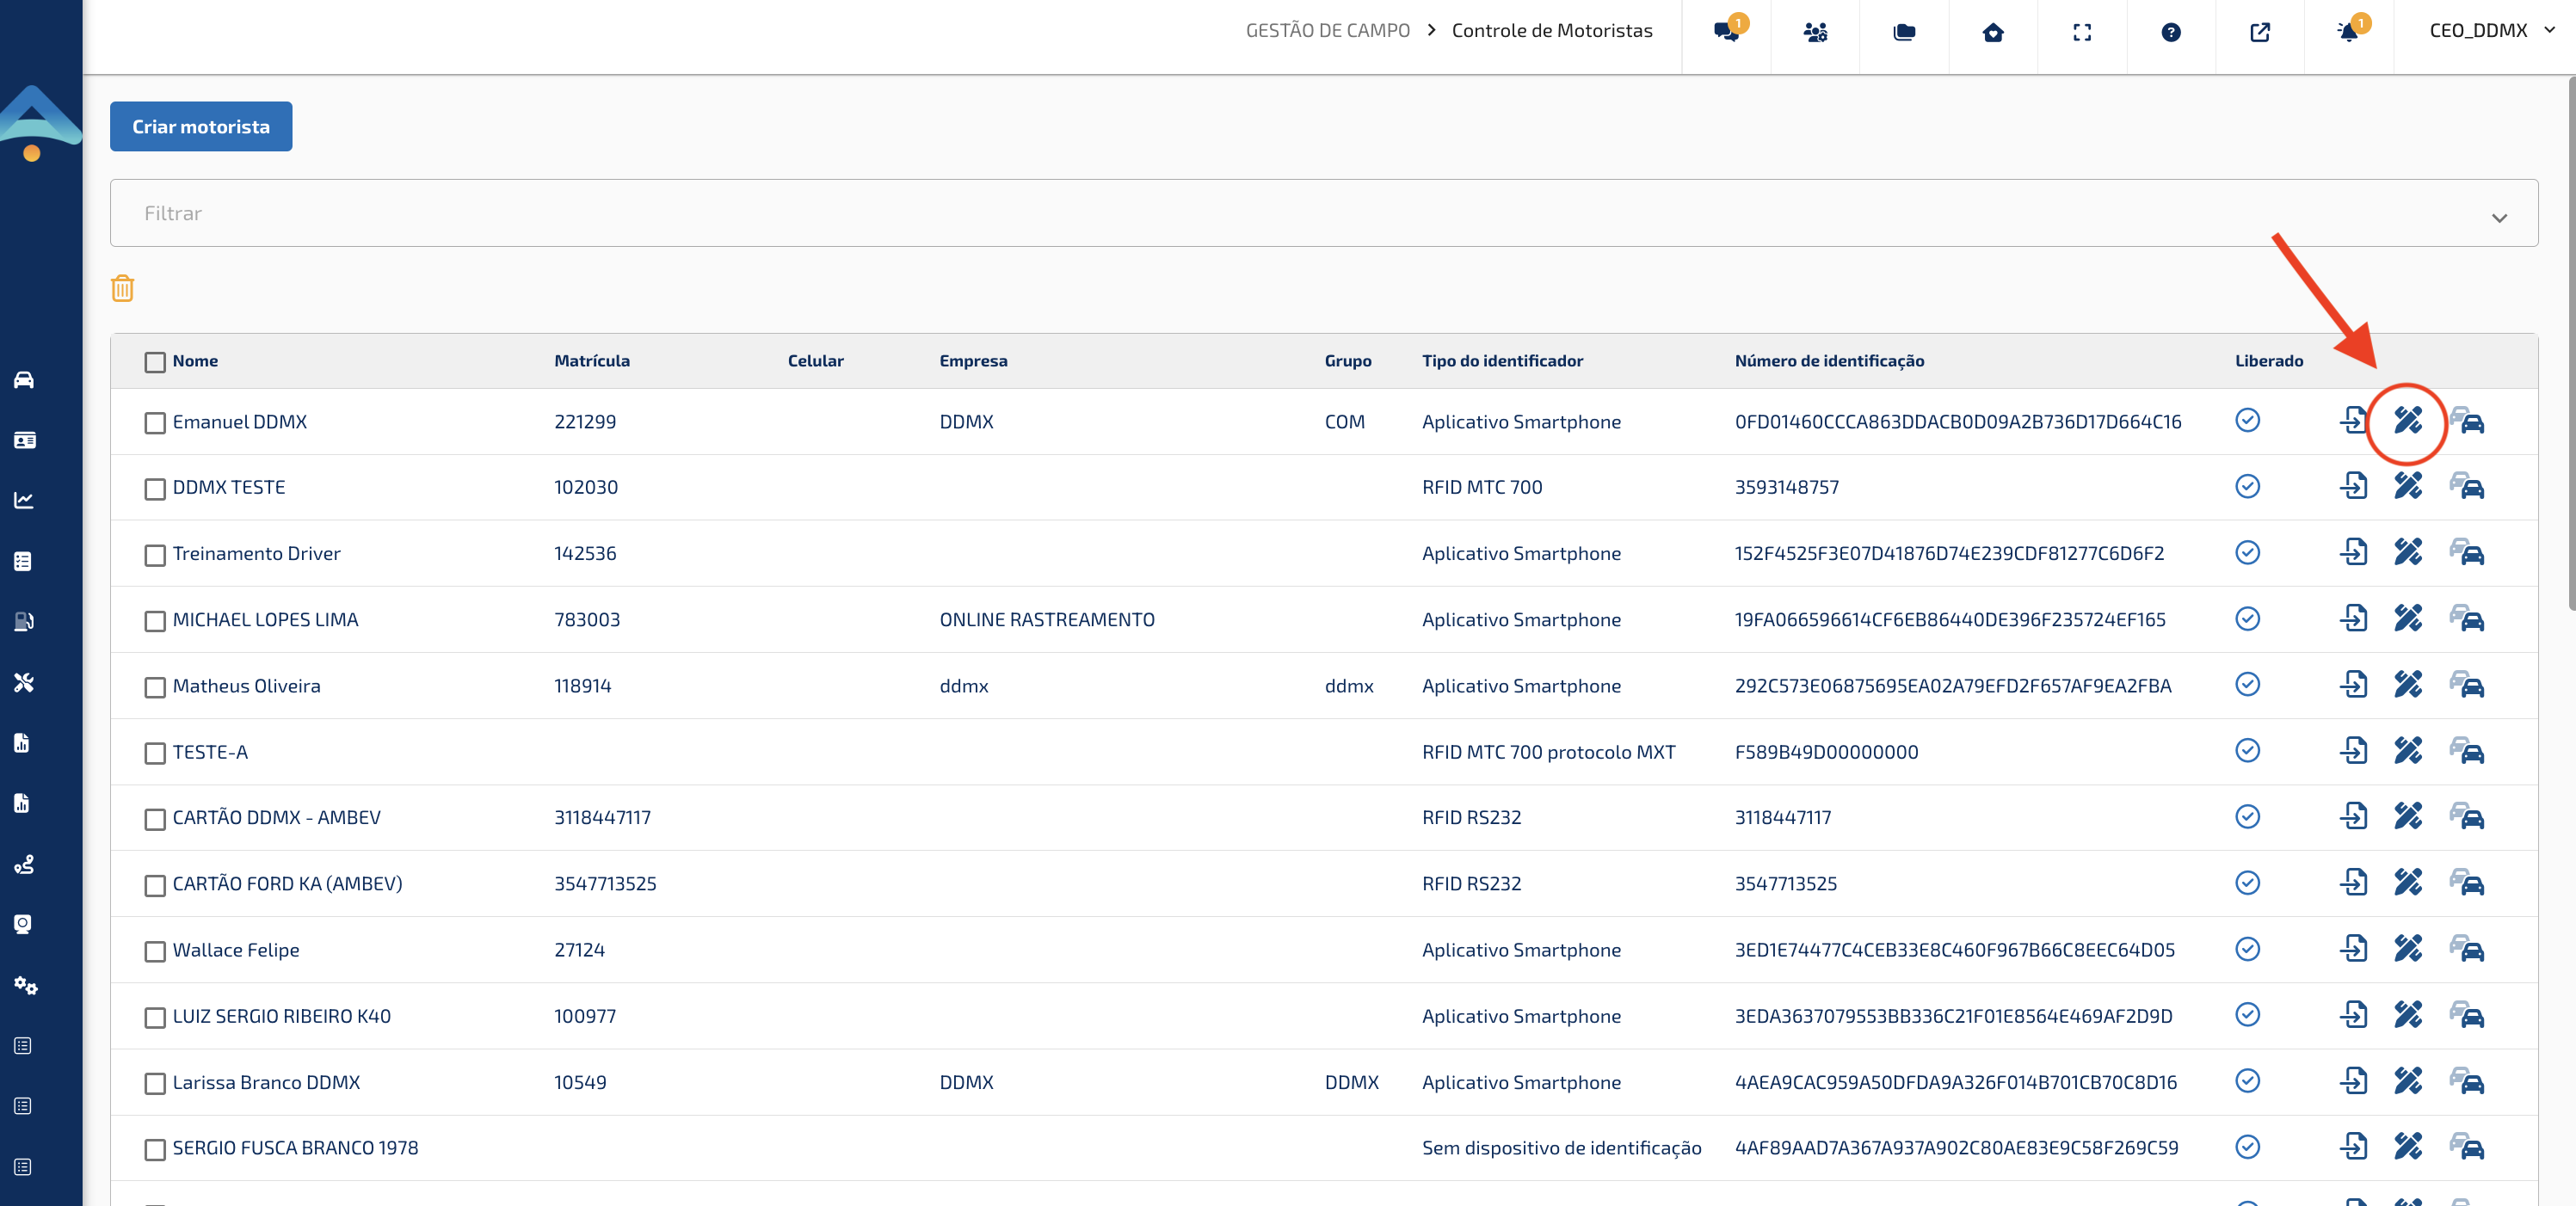Click login document icon for Treinamento Driver
The width and height of the screenshot is (2576, 1206).
tap(2353, 553)
